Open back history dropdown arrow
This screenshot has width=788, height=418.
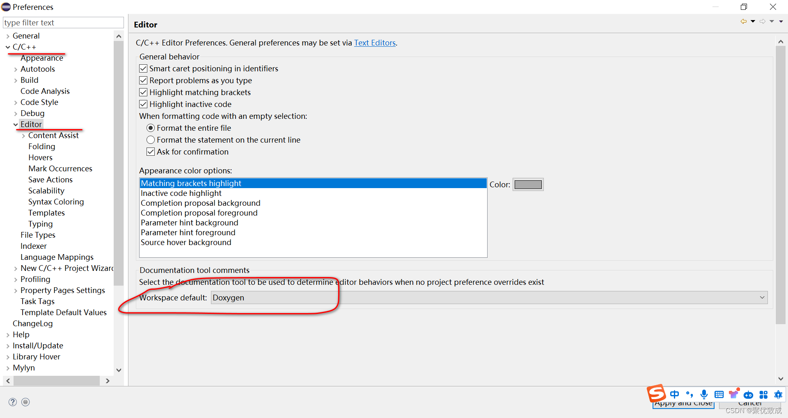[x=753, y=21]
